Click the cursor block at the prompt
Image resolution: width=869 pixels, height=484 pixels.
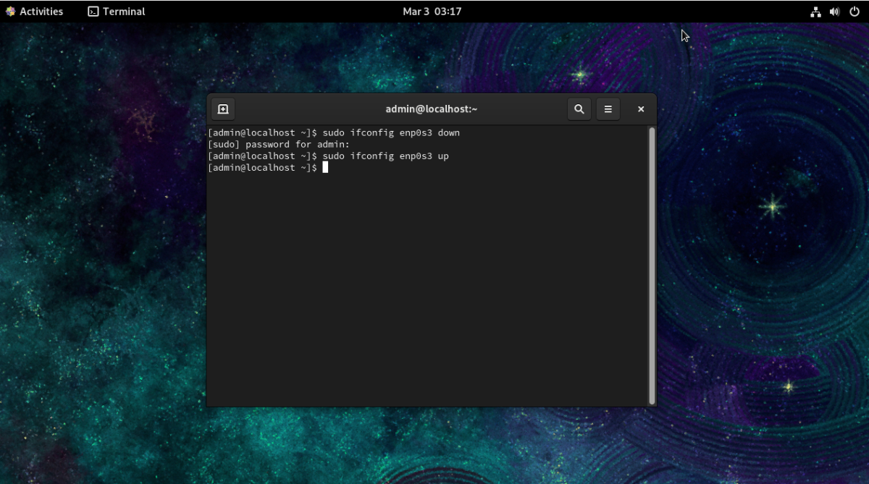tap(326, 167)
